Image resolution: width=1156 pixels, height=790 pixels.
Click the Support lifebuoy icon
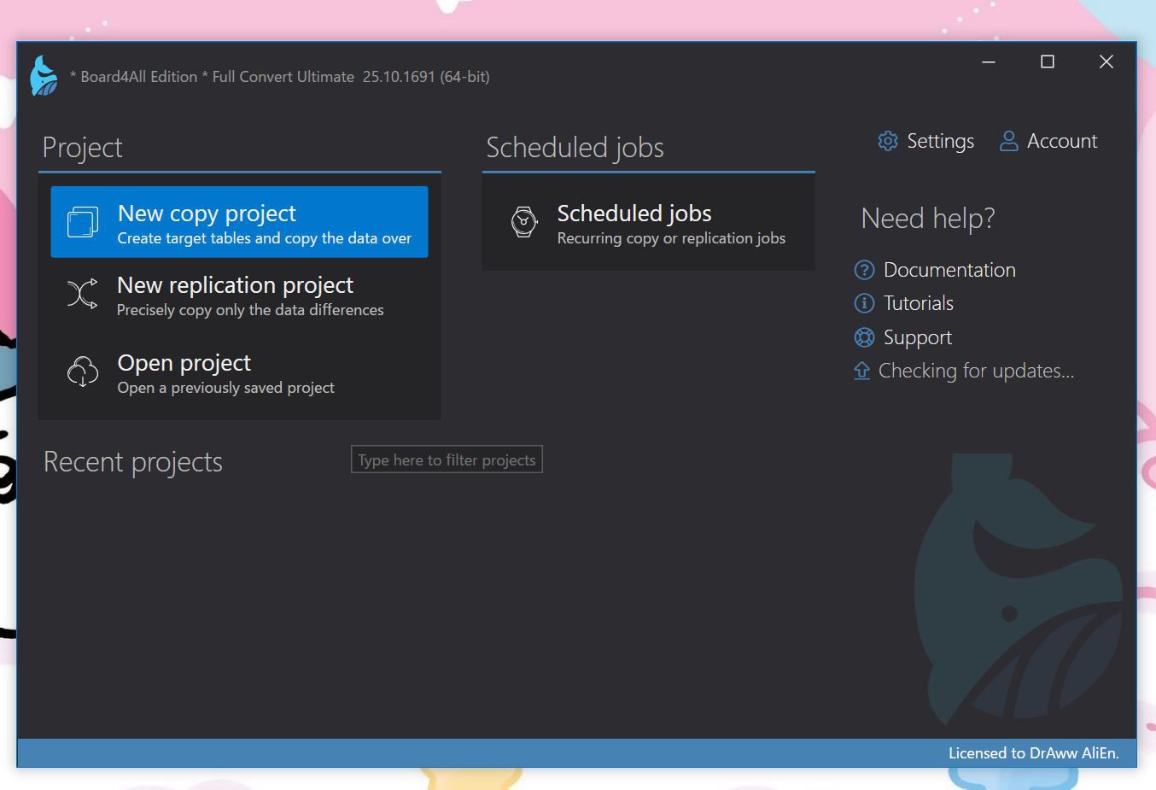pos(864,337)
